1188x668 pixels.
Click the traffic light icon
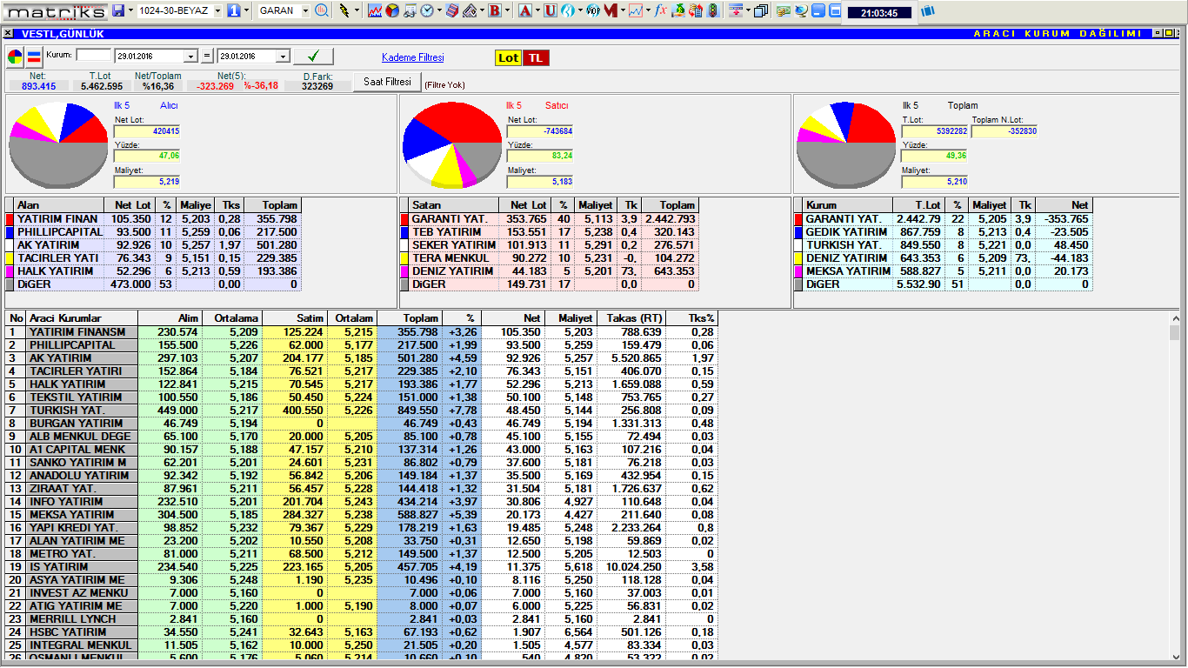coord(713,10)
